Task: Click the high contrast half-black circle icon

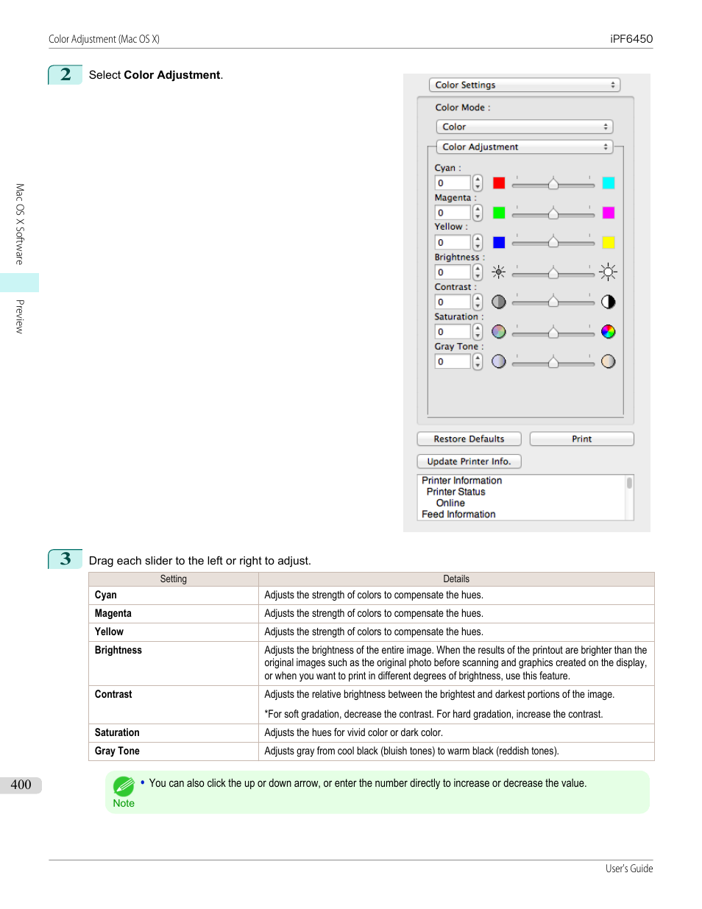Action: (609, 302)
